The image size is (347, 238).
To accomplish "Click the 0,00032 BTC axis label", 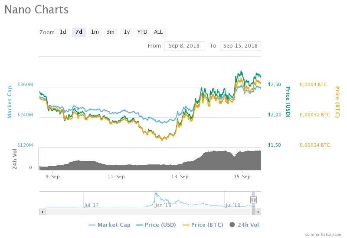I will pos(315,115).
